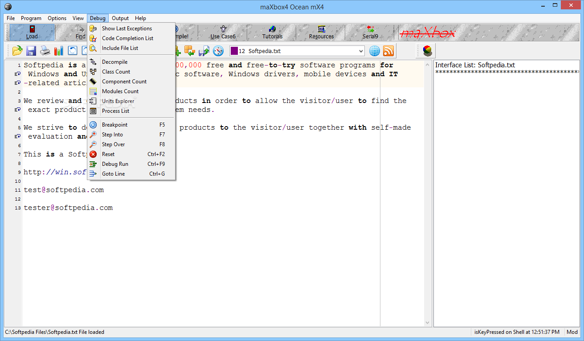Click the blue compass icon
The width and height of the screenshot is (584, 341).
pos(218,51)
